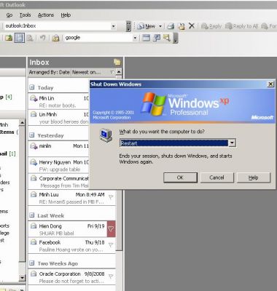Click the folder pane scroll down arrow
Screen dimensions: 277x291
(x=22, y=278)
